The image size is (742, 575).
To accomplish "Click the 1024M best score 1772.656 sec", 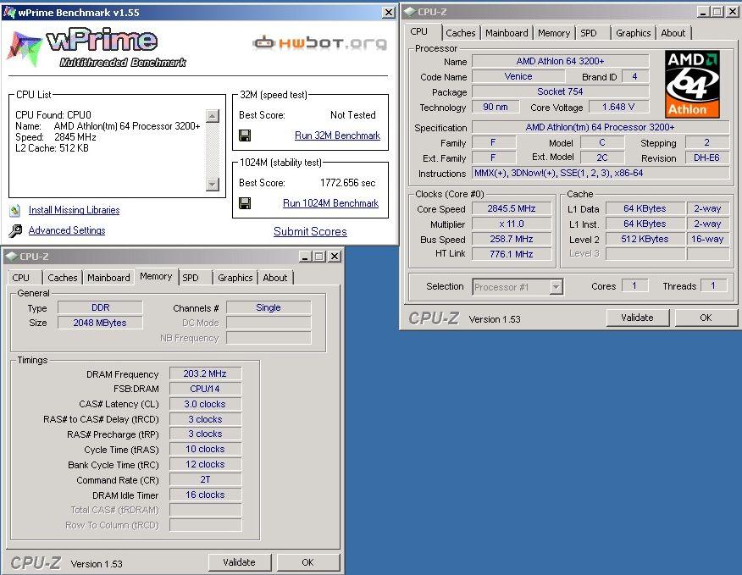I will 348,183.
